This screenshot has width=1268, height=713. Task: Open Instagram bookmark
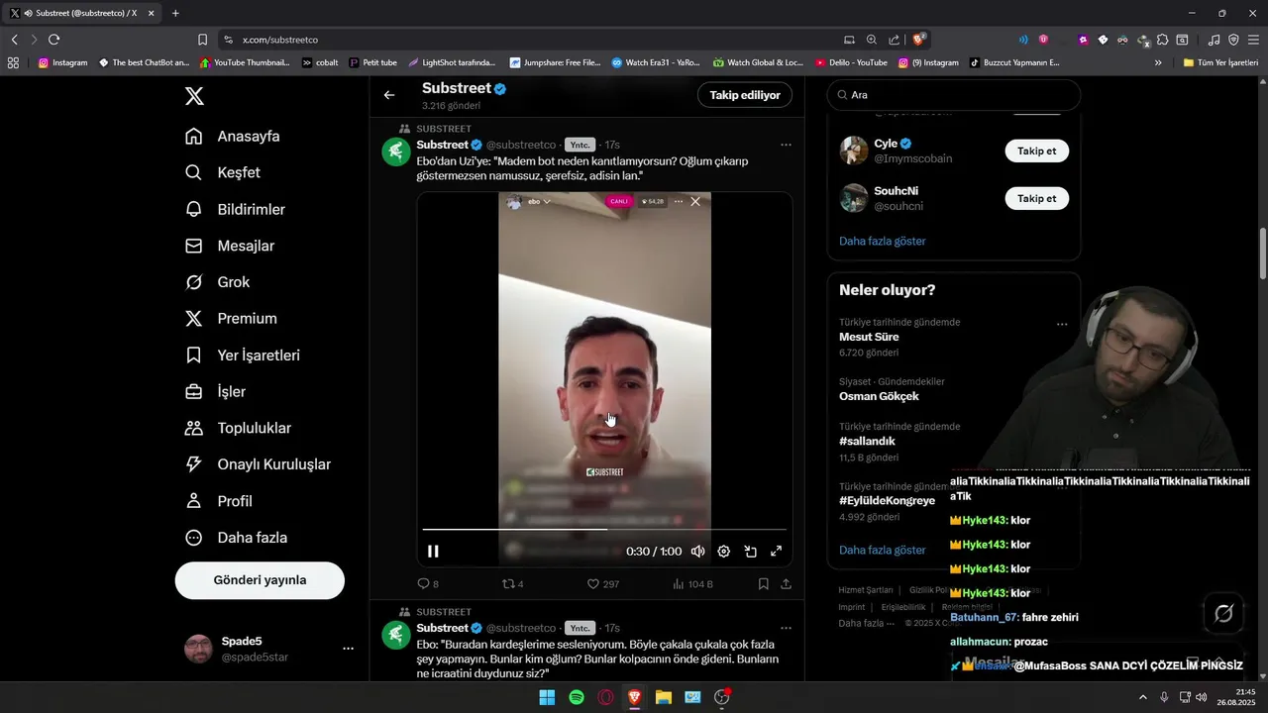point(62,62)
